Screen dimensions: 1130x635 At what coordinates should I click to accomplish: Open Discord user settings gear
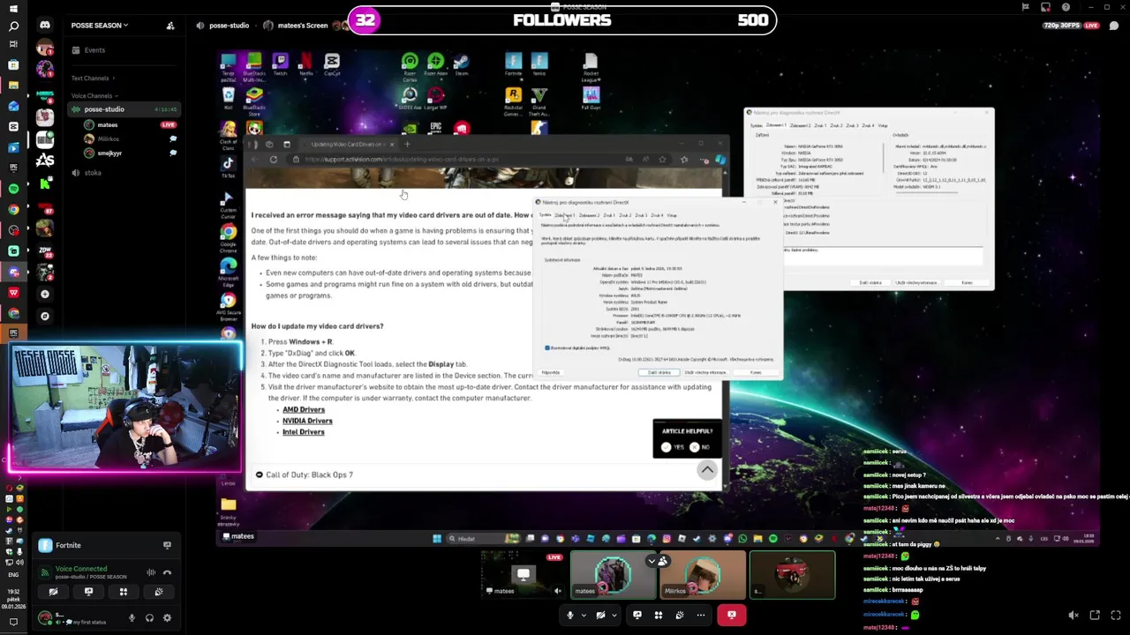point(167,618)
